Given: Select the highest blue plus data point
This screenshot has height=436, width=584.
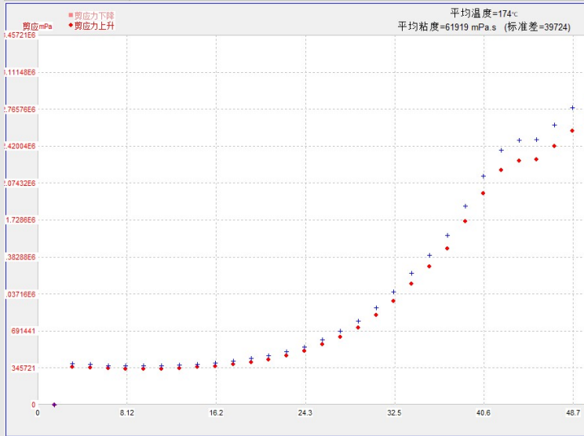Looking at the screenshot, I should pos(573,107).
